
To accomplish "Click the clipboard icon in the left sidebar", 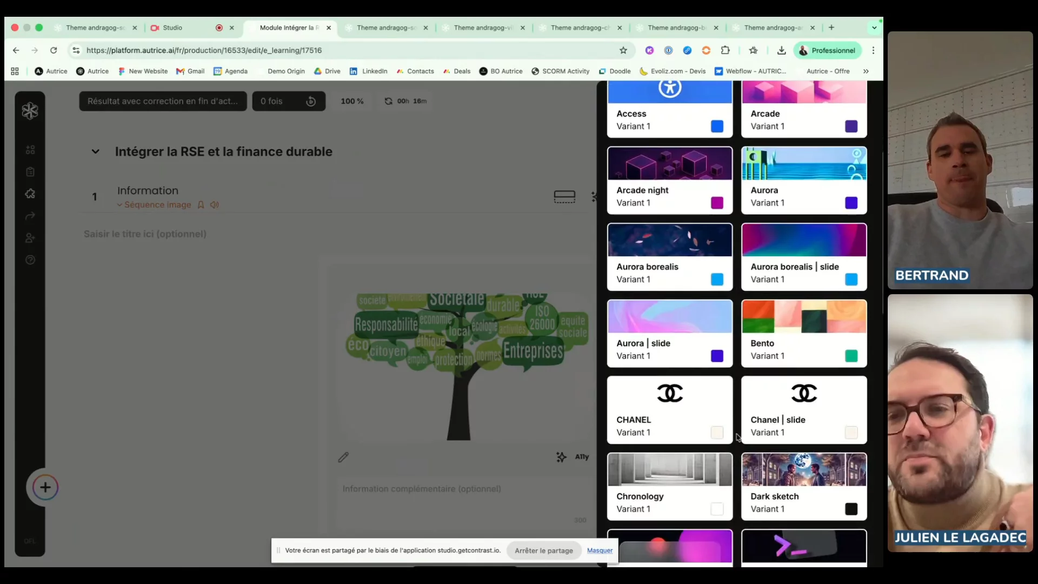I will 30,172.
